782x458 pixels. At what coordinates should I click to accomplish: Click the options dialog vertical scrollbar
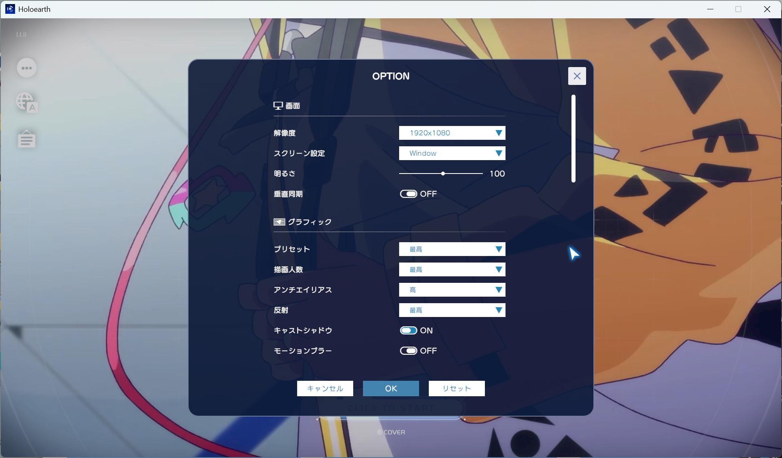tap(573, 139)
